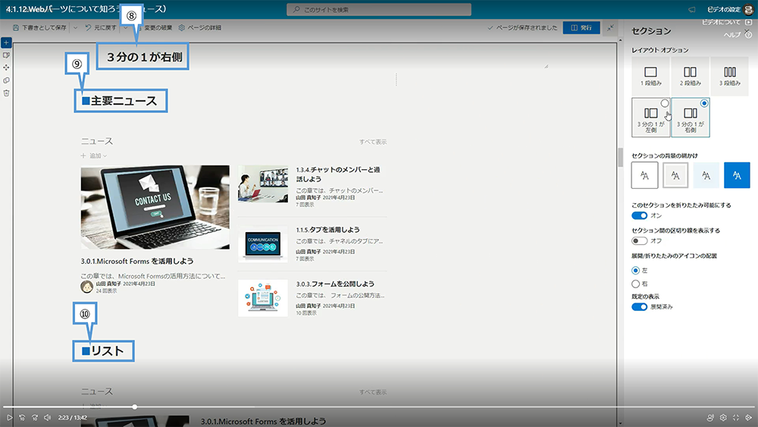Open 1.3.4.チャットのメンバーと通話しよう article

coord(338,174)
